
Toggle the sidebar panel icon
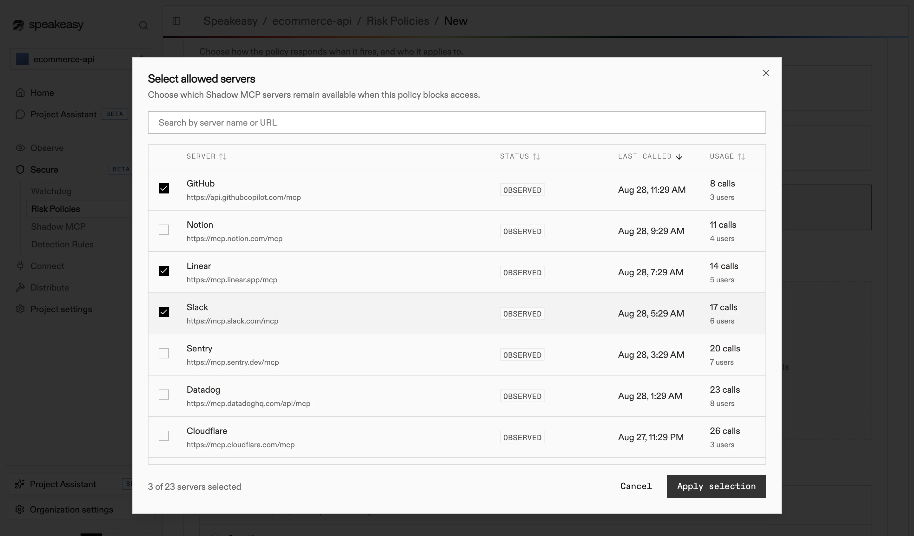(x=177, y=21)
